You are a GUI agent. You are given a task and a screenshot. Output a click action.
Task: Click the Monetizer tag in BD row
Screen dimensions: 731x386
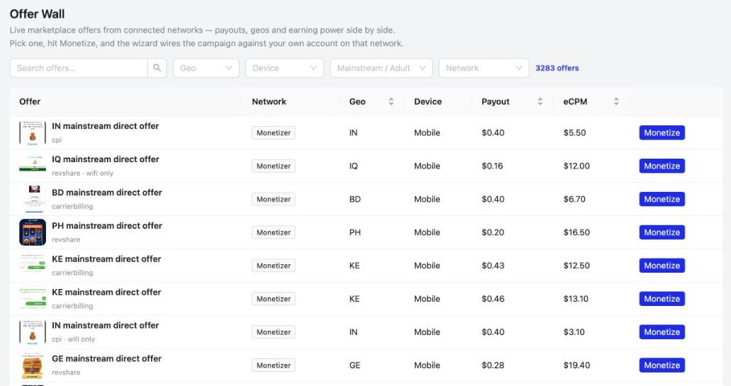tap(273, 199)
